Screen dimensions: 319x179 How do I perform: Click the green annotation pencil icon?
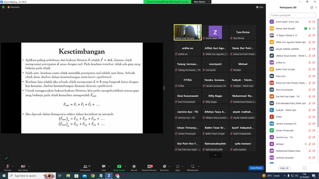tap(6, 158)
